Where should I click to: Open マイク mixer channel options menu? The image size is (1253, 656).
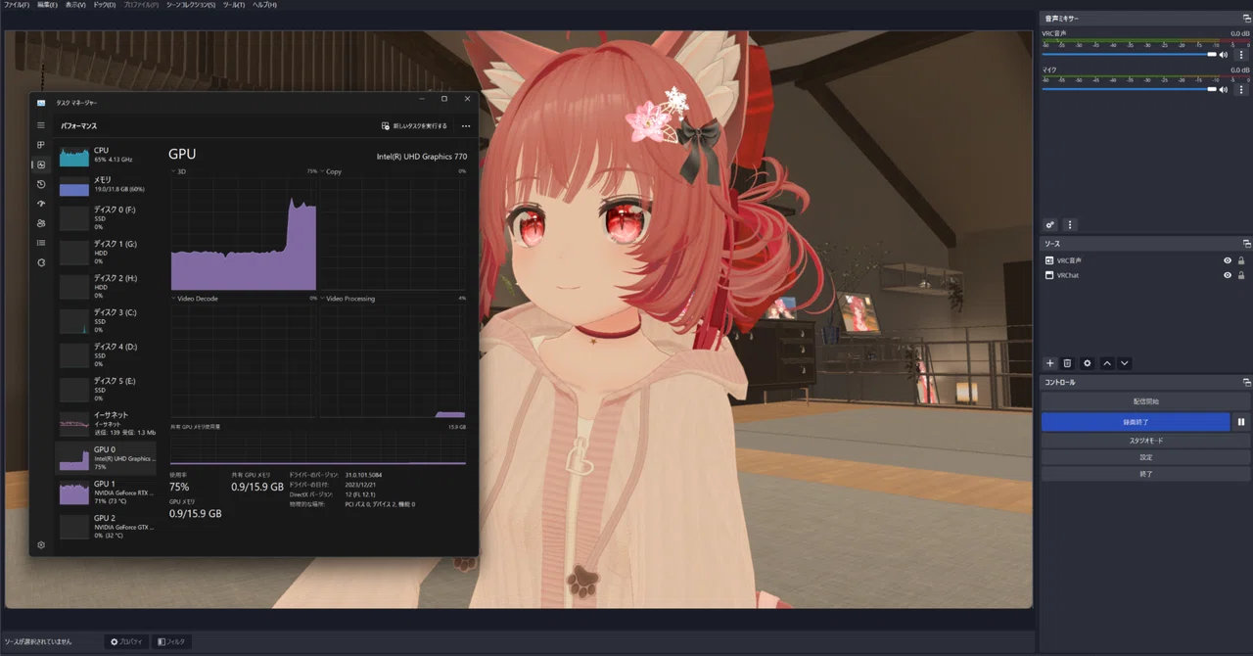click(1243, 89)
